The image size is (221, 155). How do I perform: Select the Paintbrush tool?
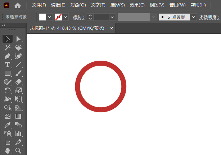tap(18, 73)
